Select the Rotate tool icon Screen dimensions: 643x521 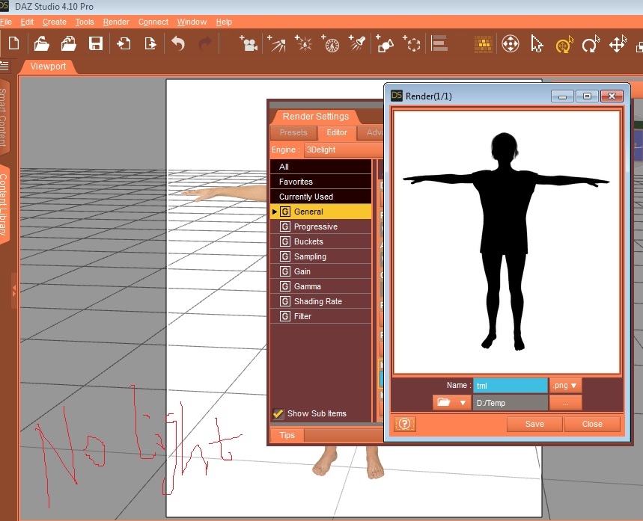[x=591, y=45]
